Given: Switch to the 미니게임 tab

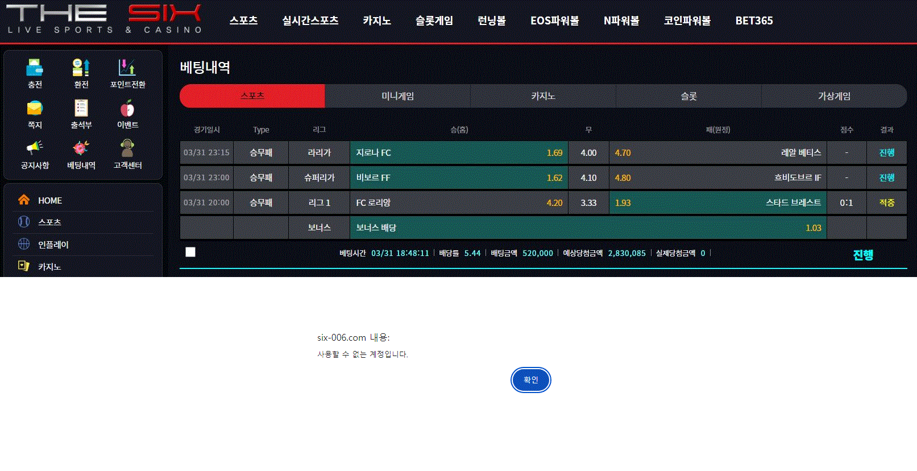Looking at the screenshot, I should [x=397, y=96].
